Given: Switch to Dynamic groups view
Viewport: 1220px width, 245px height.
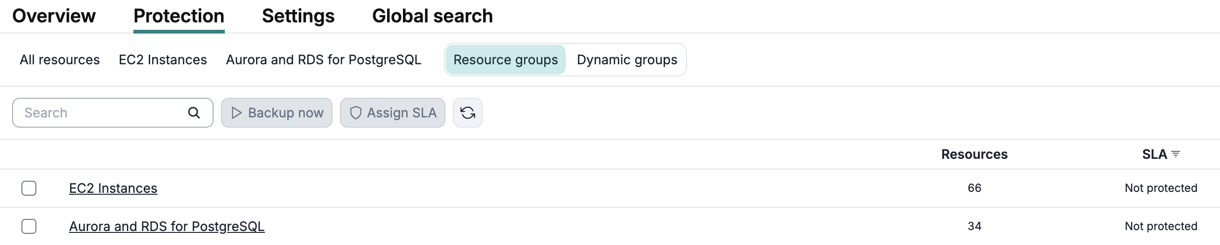Looking at the screenshot, I should click(627, 60).
